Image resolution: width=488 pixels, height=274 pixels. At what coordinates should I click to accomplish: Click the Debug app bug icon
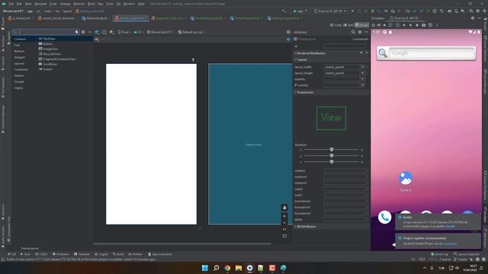[x=373, y=11]
